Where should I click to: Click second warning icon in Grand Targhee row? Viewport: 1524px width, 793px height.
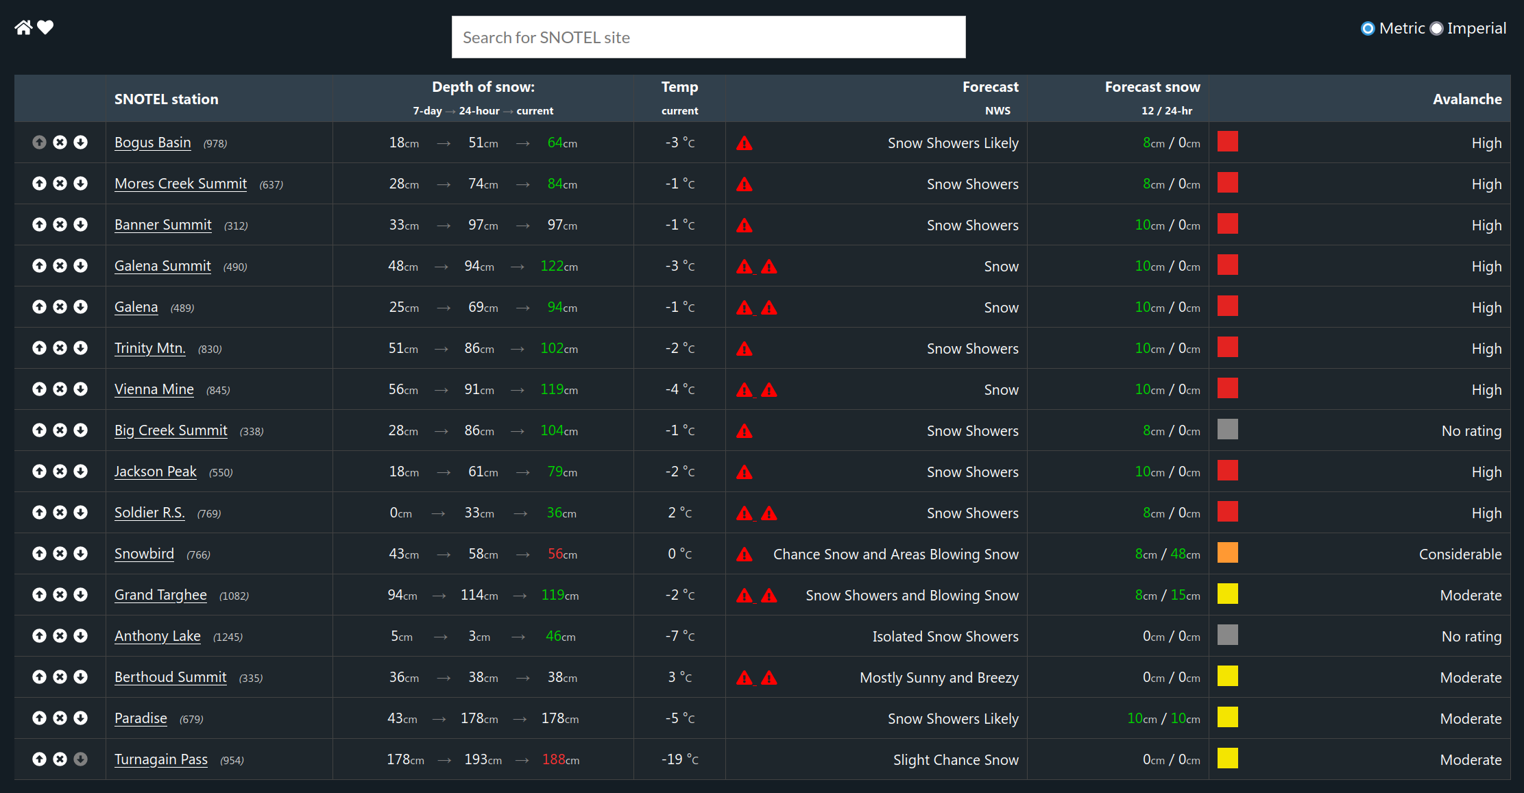[769, 596]
